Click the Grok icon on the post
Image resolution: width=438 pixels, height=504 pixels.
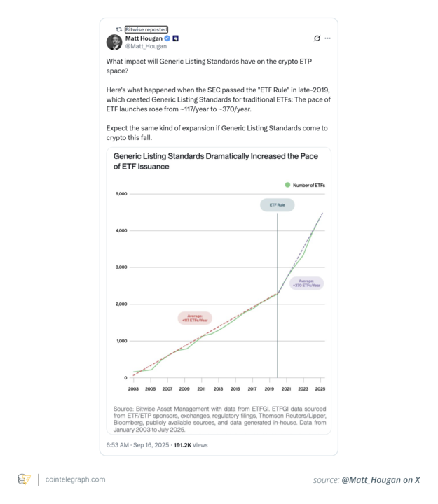tap(317, 38)
